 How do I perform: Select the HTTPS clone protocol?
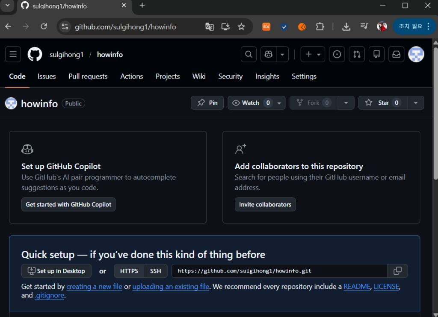(129, 271)
